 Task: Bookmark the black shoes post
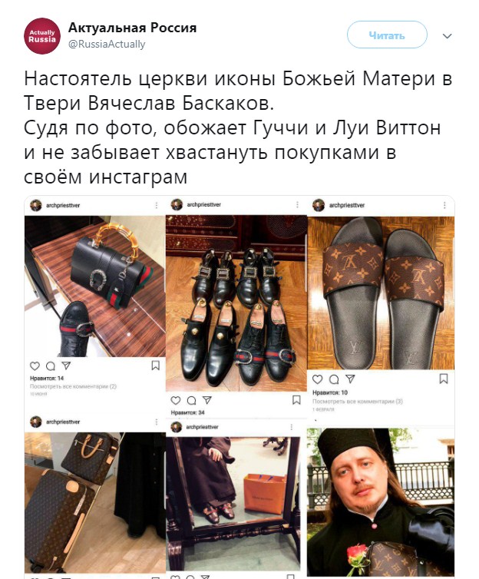[x=296, y=400]
